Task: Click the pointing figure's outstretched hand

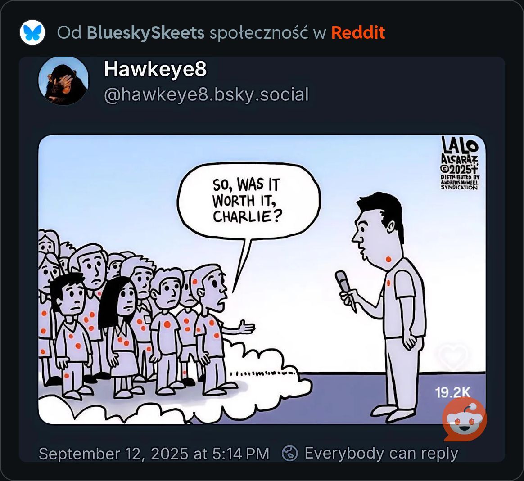Action: tap(246, 327)
